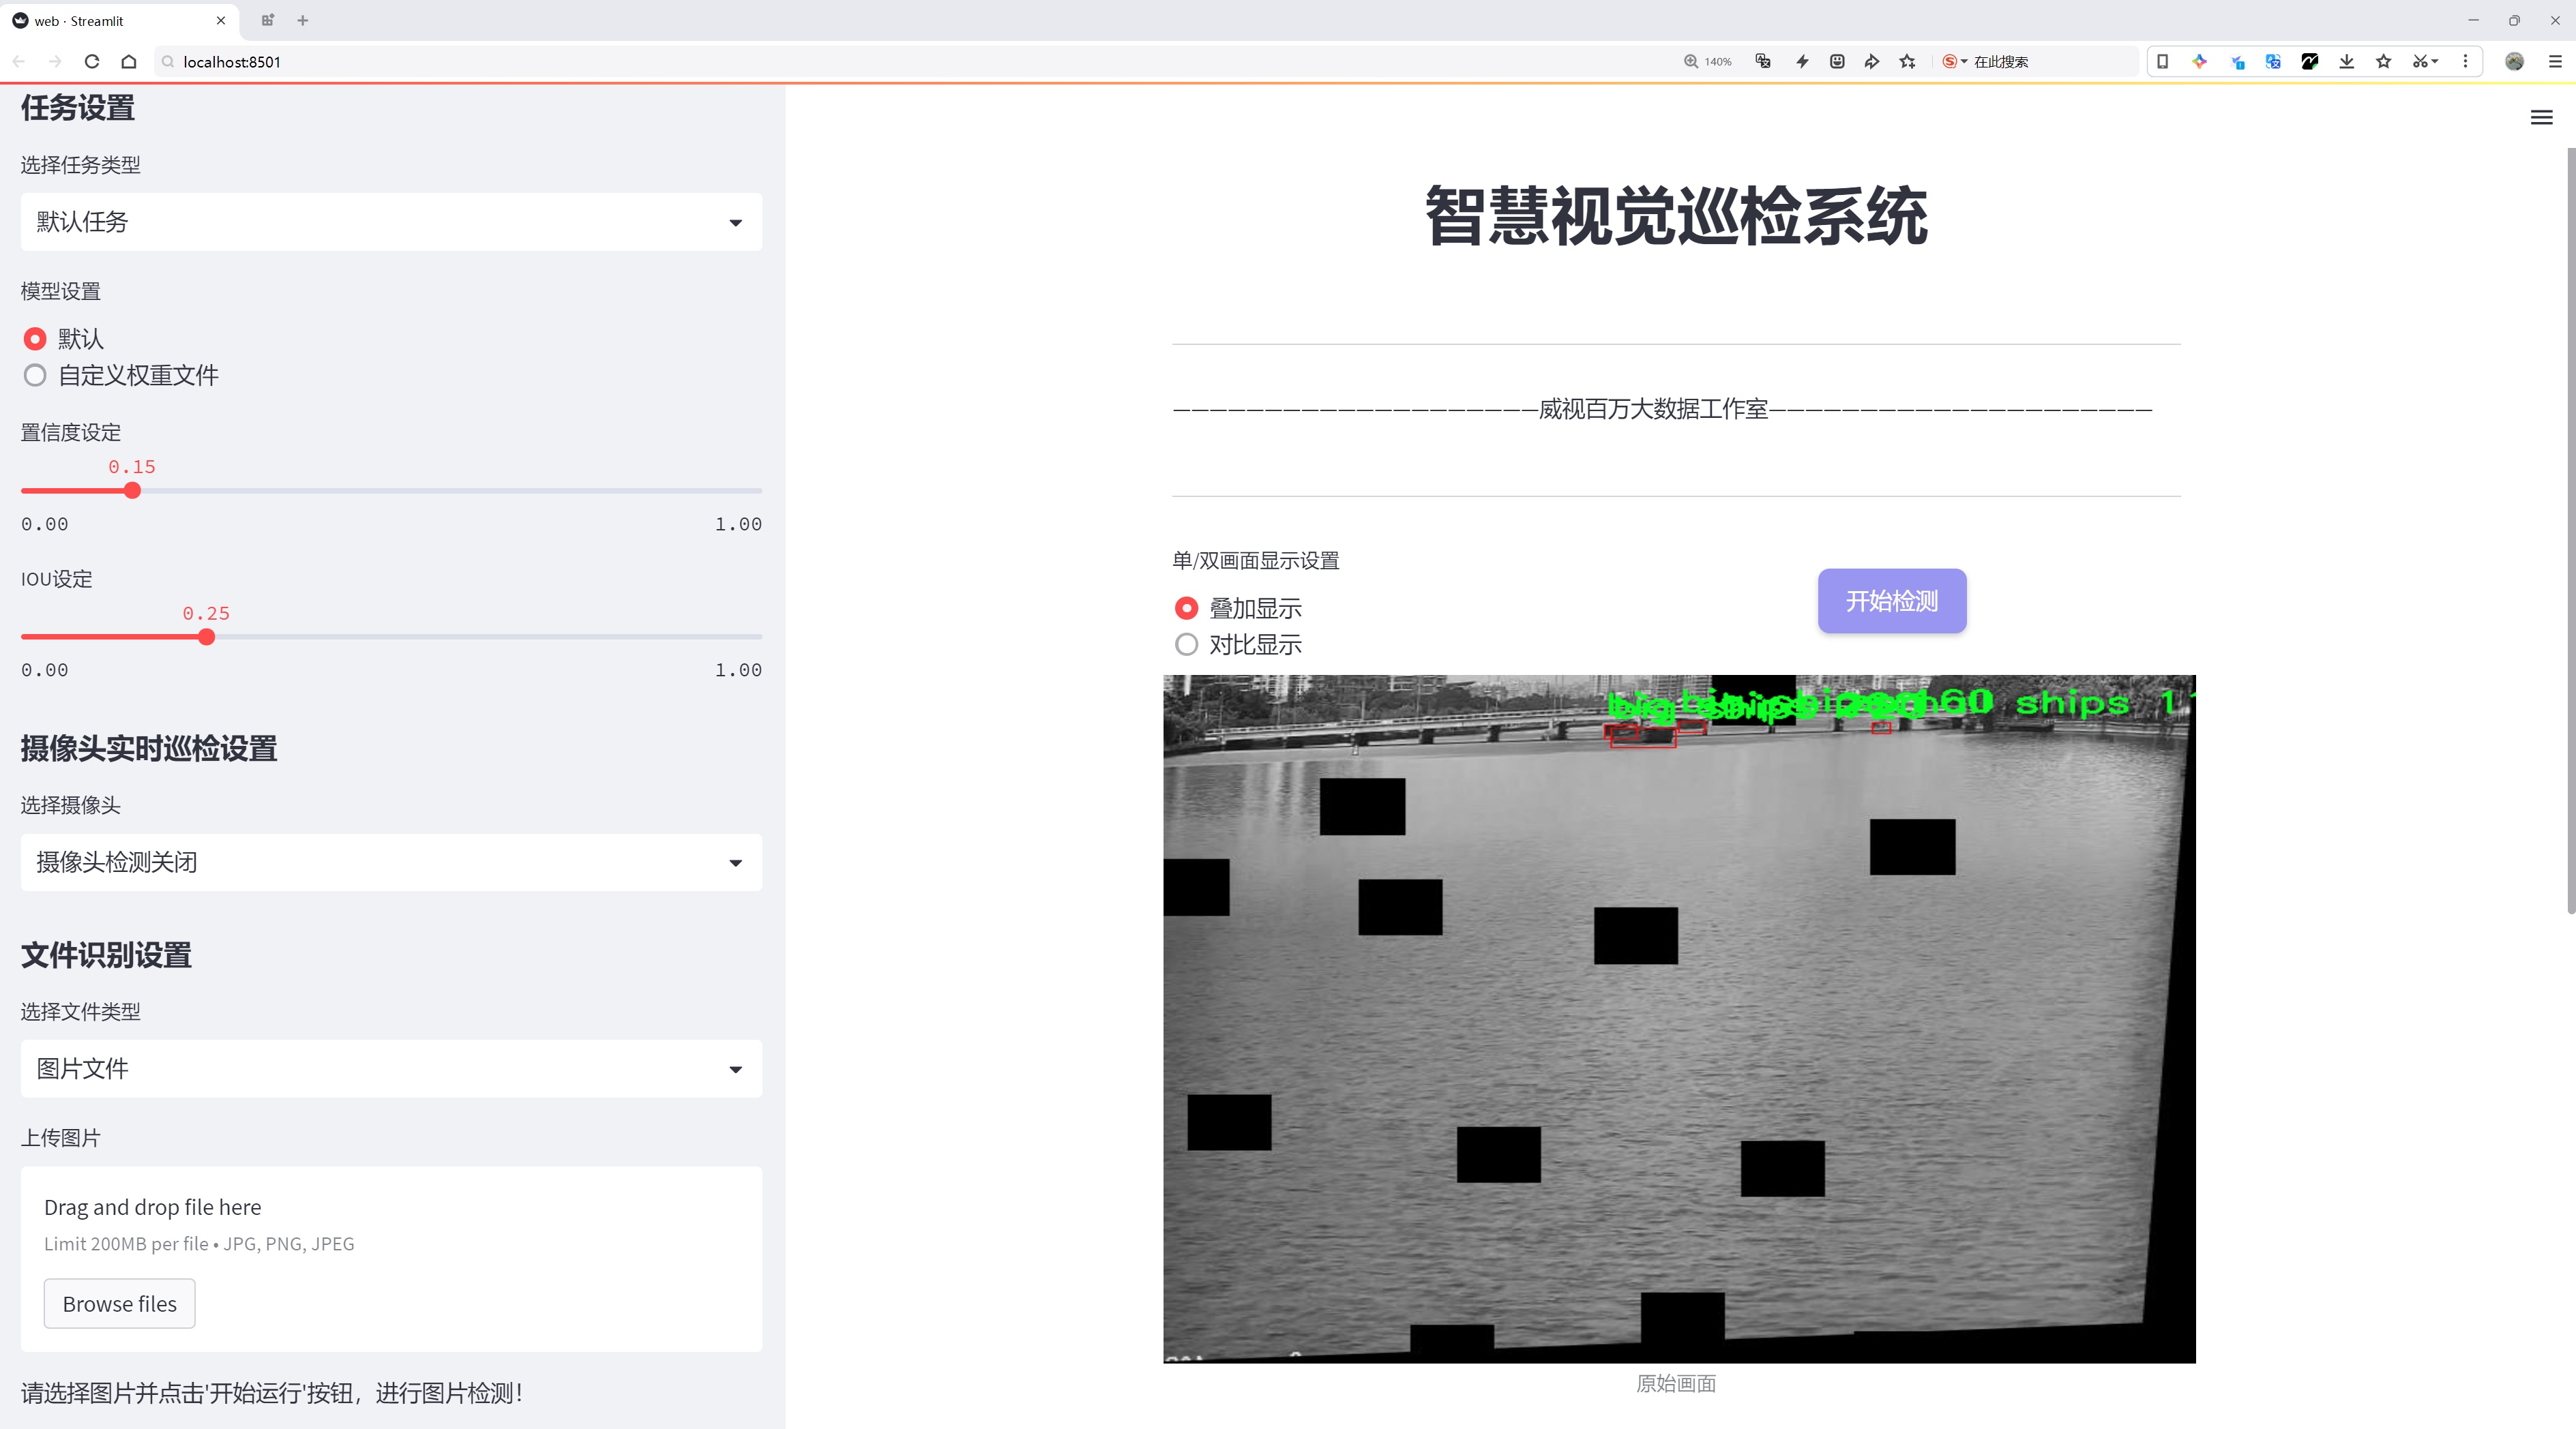Click the share arrow icon in the address bar

pyautogui.click(x=1871, y=62)
